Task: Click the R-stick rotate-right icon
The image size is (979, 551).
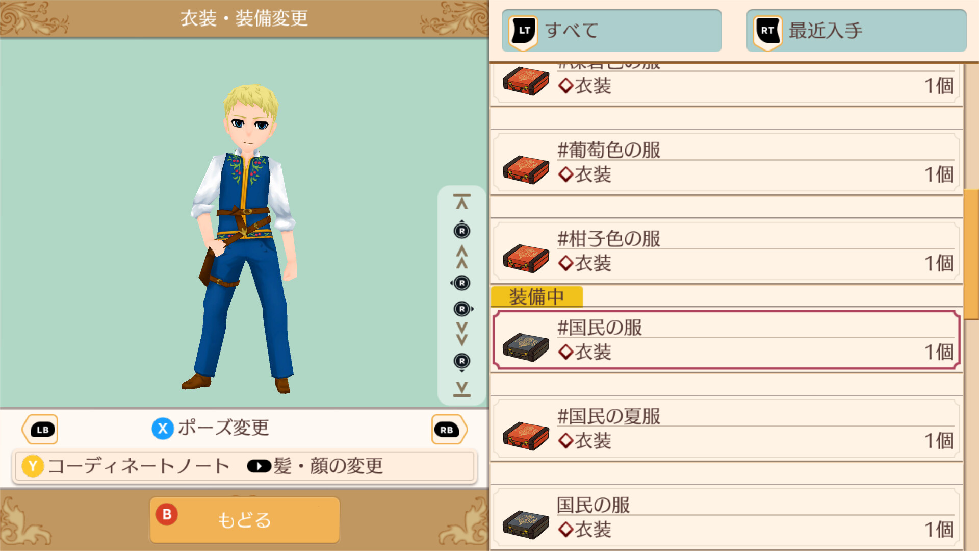Action: 463,309
